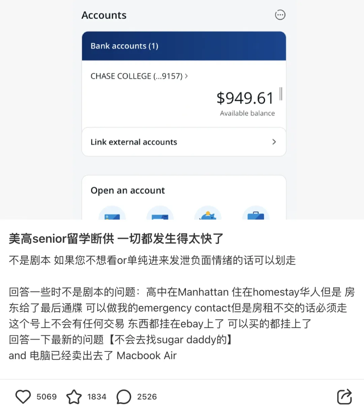Tap the 2526 comments count
The width and height of the screenshot is (364, 414).
tap(147, 396)
